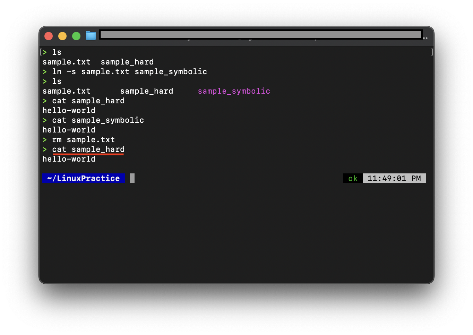Viewport: 473px width, 335px height.
Task: Click the green 'ok' status indicator
Action: point(353,178)
